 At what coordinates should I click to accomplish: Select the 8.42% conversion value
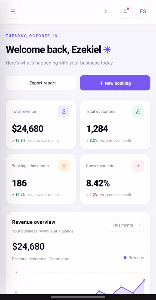[x=98, y=183]
